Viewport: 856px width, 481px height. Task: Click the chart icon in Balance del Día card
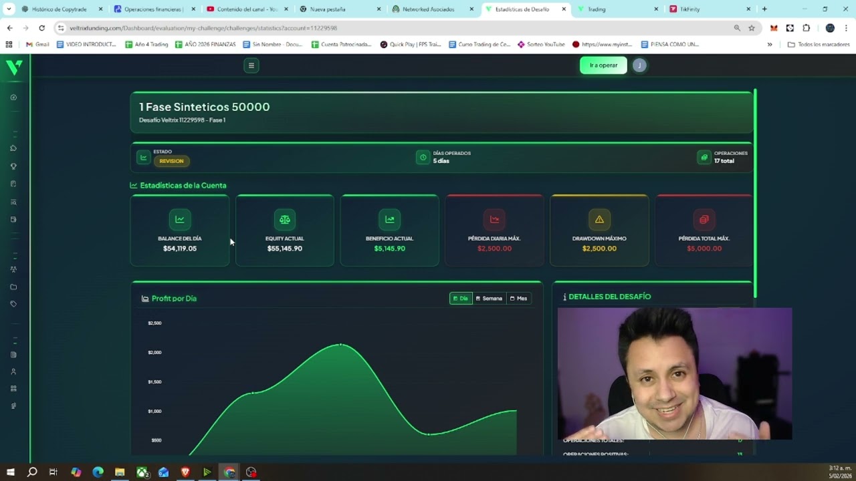[x=180, y=219]
